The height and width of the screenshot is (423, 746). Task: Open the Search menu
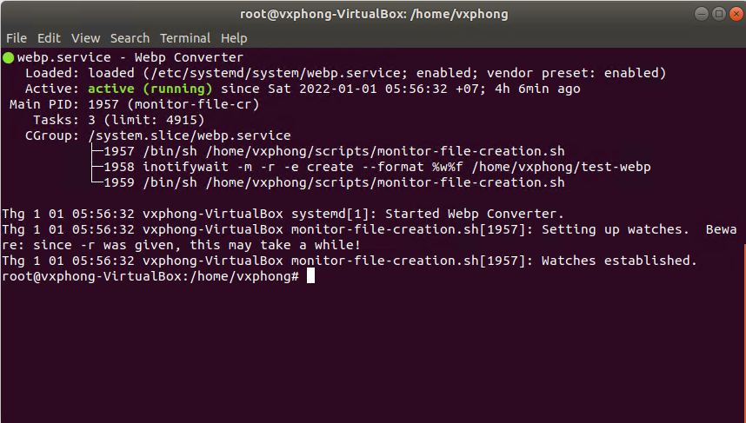coord(130,38)
